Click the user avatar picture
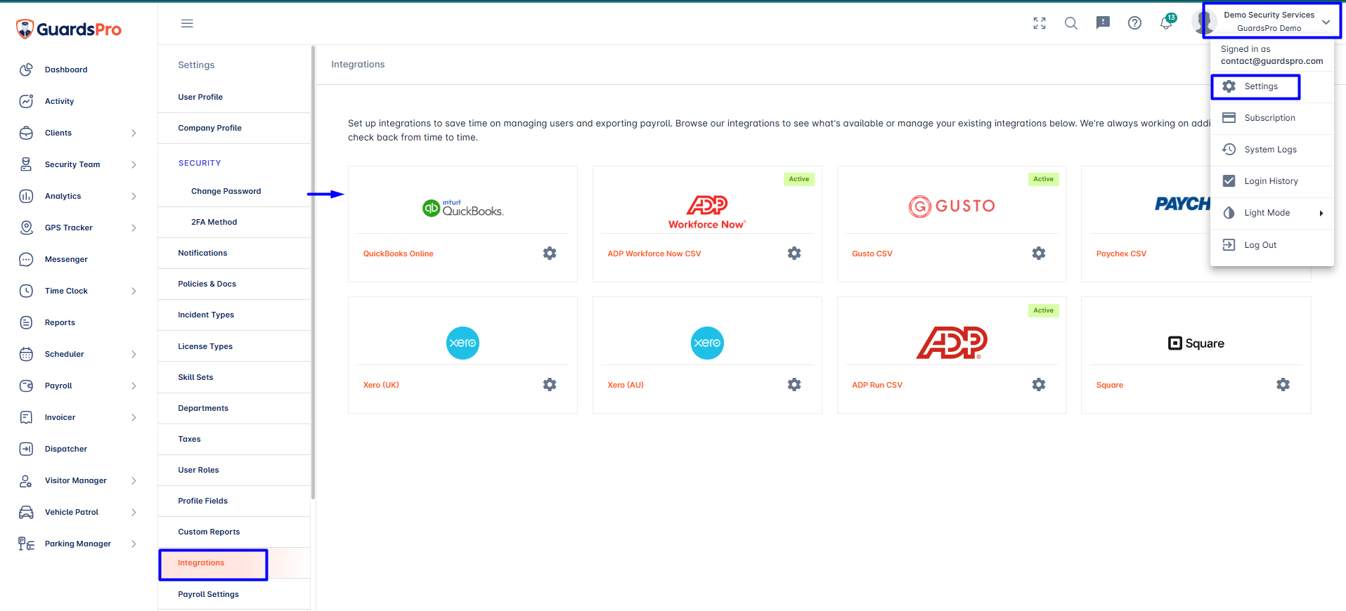Image resolution: width=1346 pixels, height=611 pixels. (1203, 22)
